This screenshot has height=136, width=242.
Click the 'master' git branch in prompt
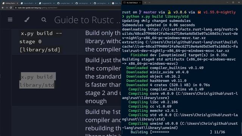pos(150,12)
